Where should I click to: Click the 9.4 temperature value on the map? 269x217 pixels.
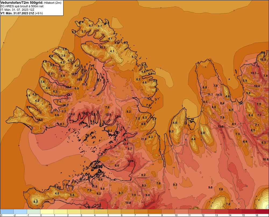[117, 166]
